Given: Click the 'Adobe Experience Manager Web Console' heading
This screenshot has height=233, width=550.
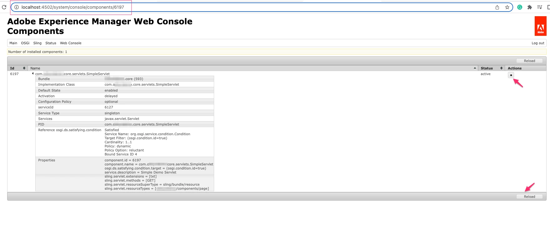Looking at the screenshot, I should 100,21.
